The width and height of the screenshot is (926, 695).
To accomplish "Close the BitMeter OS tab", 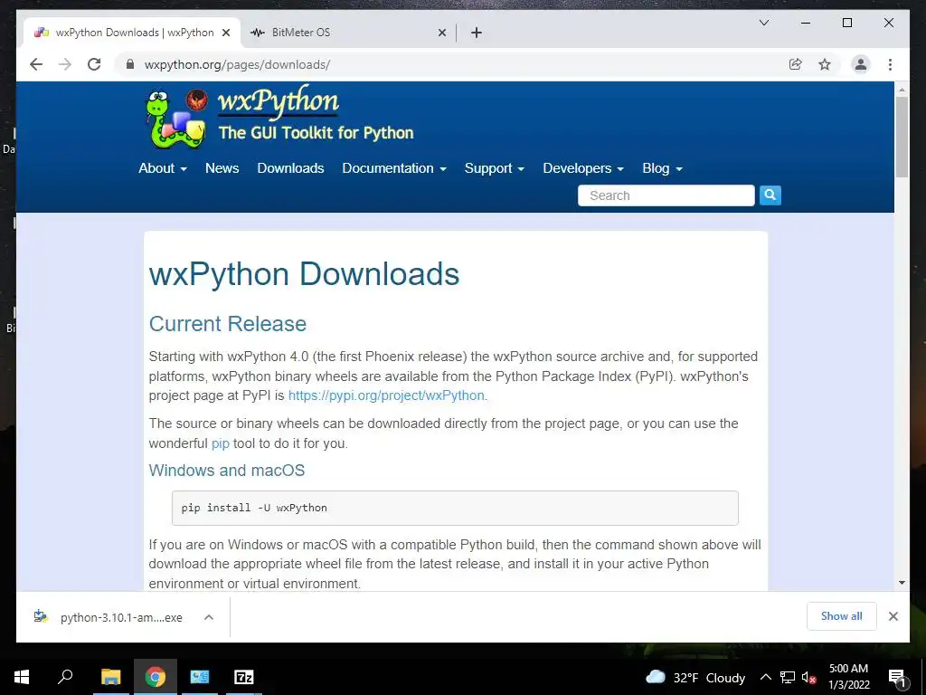I will (x=441, y=33).
